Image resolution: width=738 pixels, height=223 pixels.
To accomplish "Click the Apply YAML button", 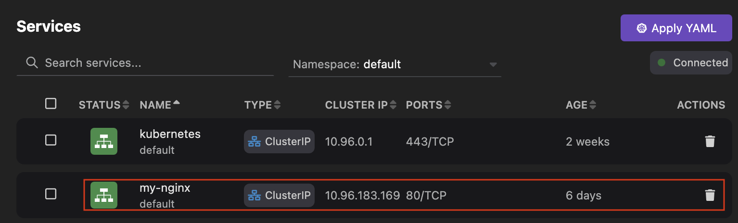I will coord(676,28).
